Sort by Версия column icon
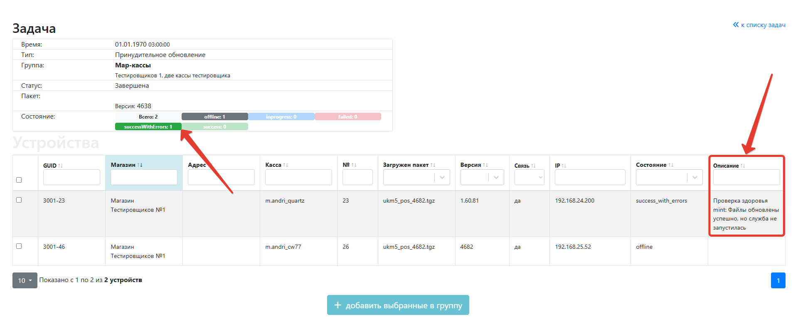Image resolution: width=798 pixels, height=317 pixels. [x=485, y=165]
